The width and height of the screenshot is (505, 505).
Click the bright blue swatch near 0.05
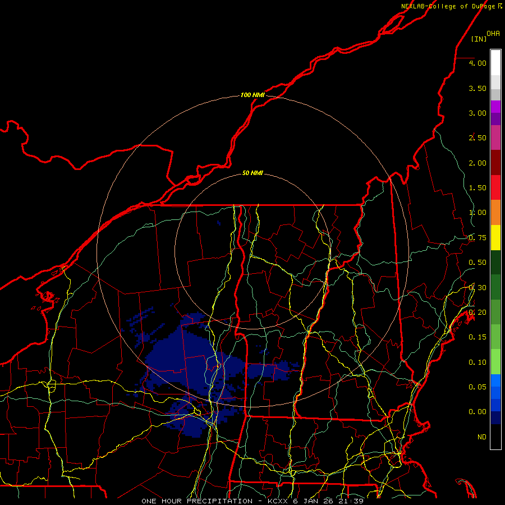tap(495, 380)
